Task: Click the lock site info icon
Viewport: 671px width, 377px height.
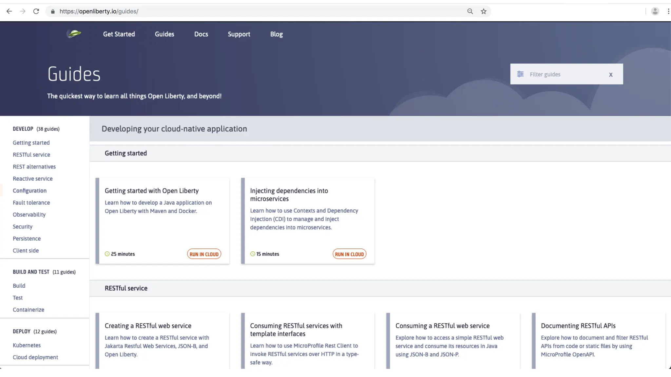Action: click(x=53, y=11)
